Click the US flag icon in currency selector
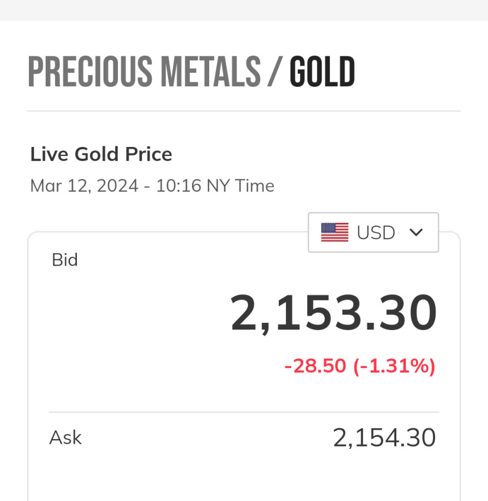The height and width of the screenshot is (501, 488). point(334,232)
